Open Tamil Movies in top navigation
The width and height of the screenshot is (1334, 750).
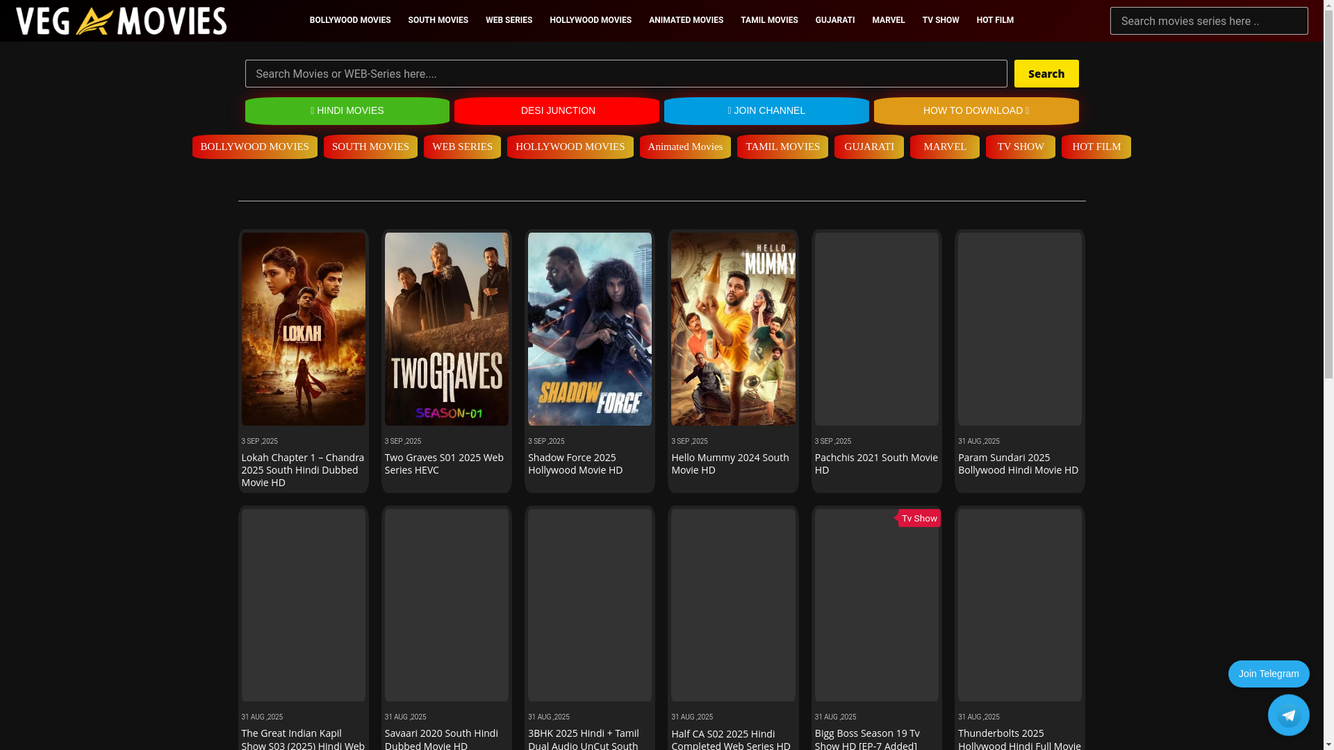pos(769,20)
